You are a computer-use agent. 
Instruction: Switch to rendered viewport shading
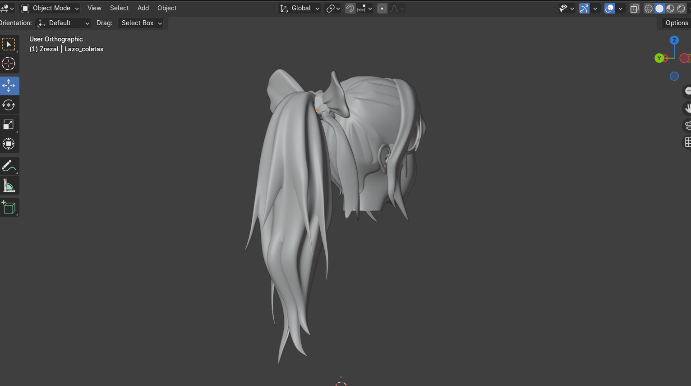click(x=681, y=8)
